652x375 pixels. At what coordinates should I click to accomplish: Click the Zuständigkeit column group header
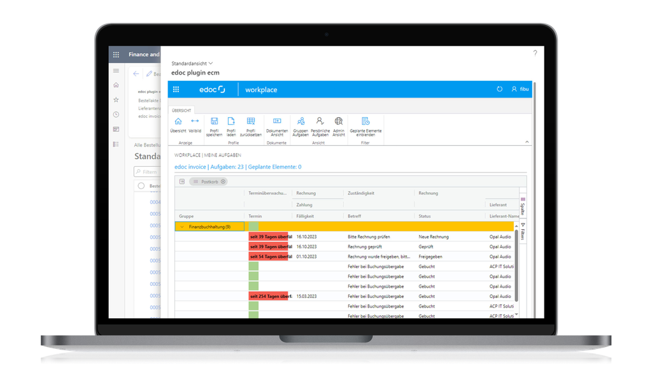361,193
